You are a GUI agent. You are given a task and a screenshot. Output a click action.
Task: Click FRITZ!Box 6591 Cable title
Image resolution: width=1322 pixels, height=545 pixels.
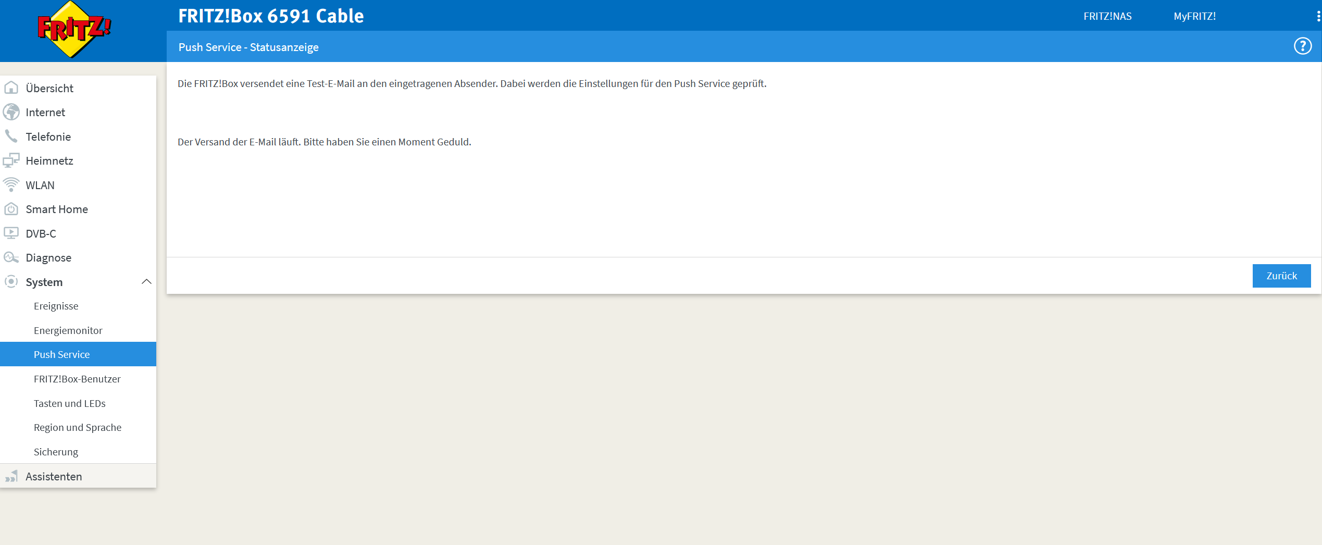[x=271, y=16]
